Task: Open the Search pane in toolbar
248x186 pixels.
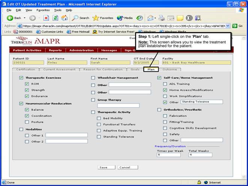Action: click(x=80, y=18)
